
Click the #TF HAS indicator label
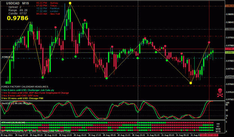(x=13, y=122)
